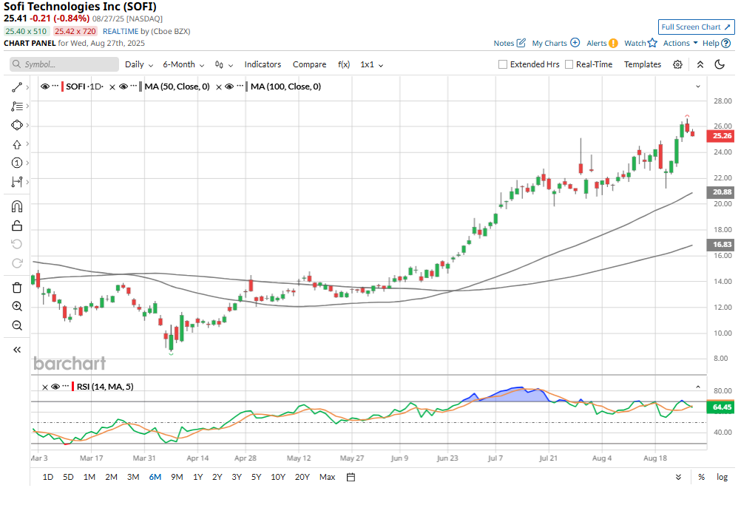Open the Compare menu
The height and width of the screenshot is (505, 741).
(310, 64)
